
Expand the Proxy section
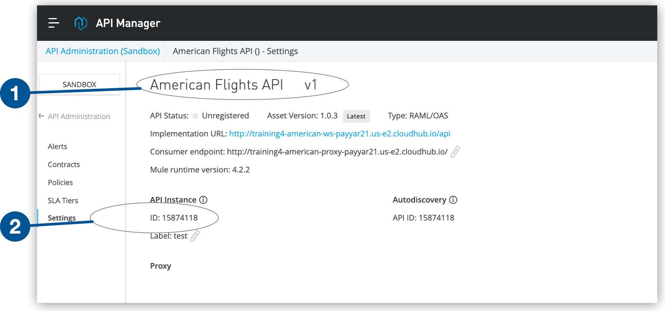[x=161, y=266]
